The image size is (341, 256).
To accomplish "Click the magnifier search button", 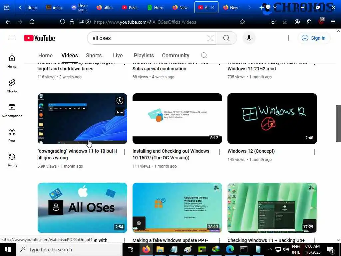I will coord(226,38).
